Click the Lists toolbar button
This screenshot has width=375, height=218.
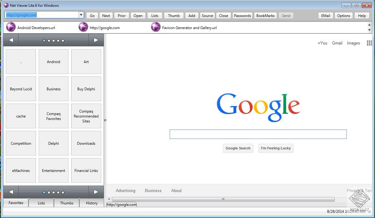[x=155, y=15]
